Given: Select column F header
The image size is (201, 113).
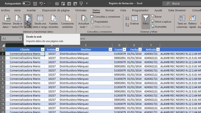Looking at the screenshot, I should [x=151, y=45].
